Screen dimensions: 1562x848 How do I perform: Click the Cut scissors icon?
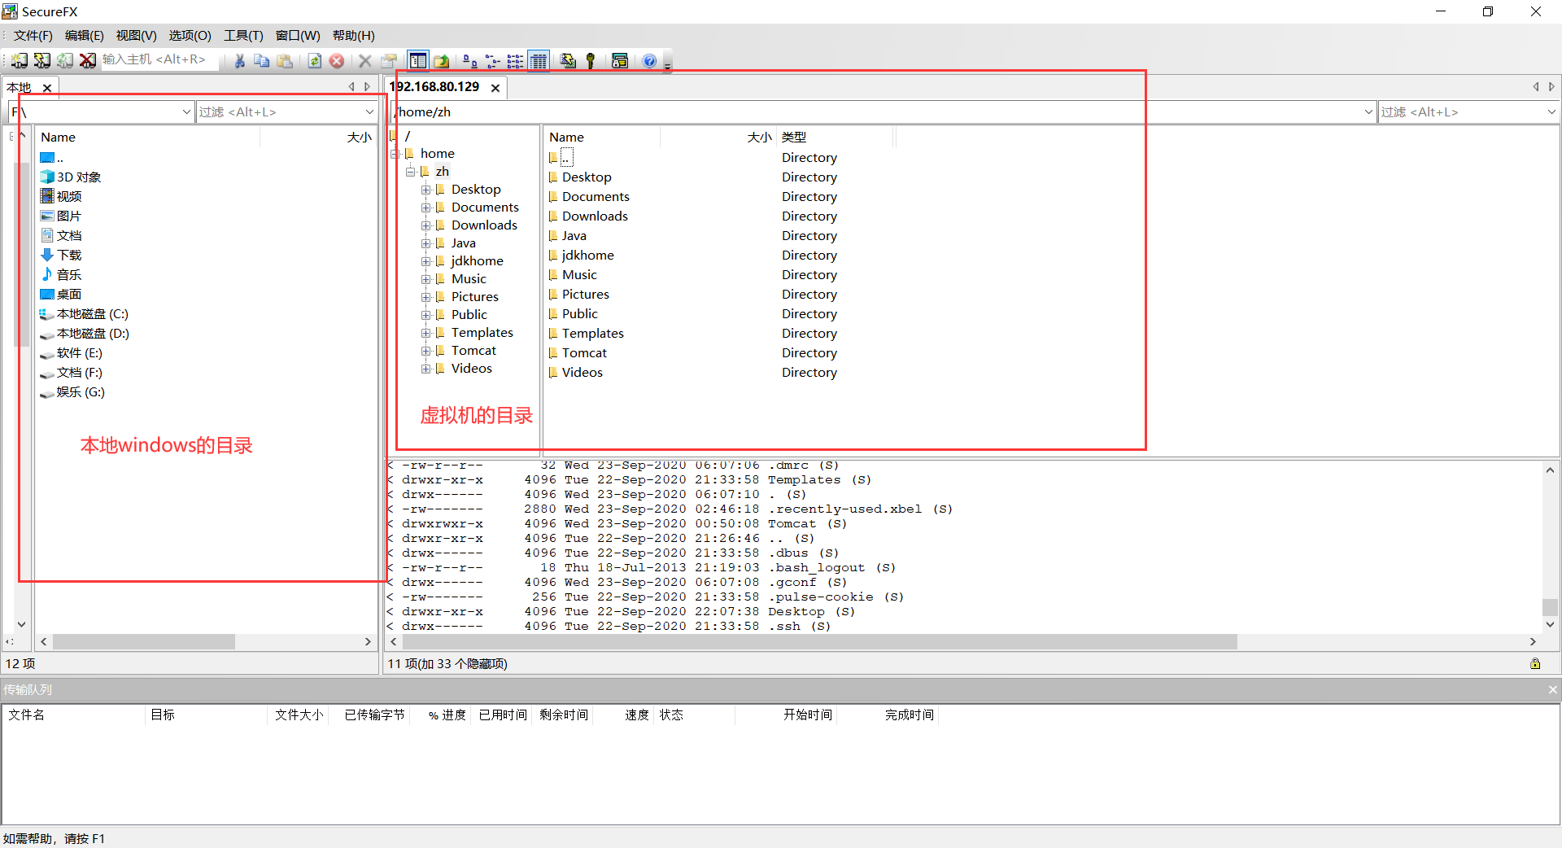pos(239,60)
